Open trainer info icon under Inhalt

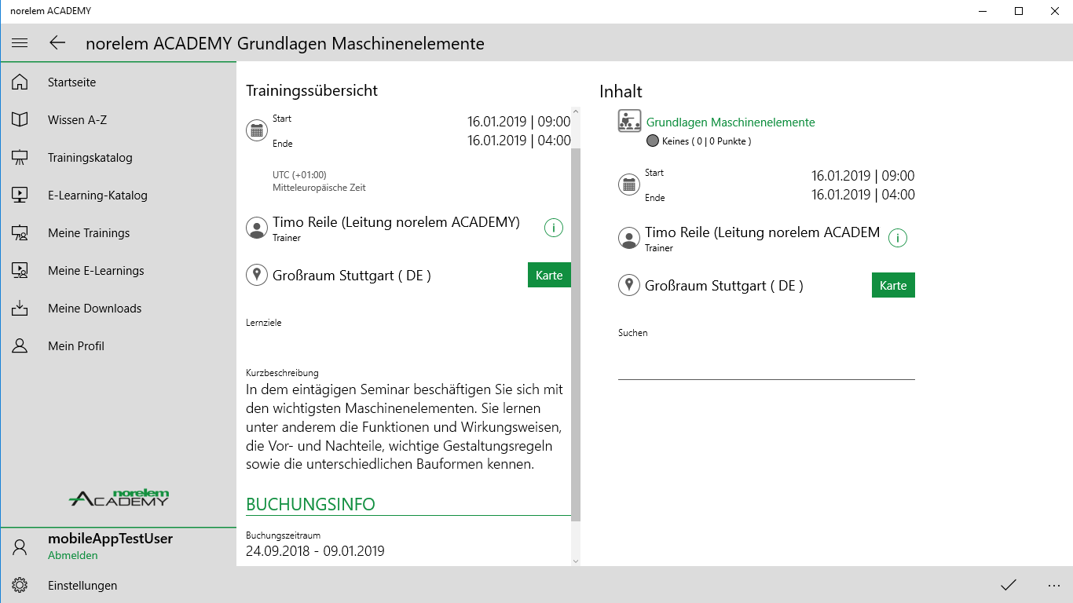[898, 238]
